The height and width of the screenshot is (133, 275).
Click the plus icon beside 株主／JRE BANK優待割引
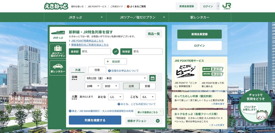pyautogui.click(x=70, y=111)
